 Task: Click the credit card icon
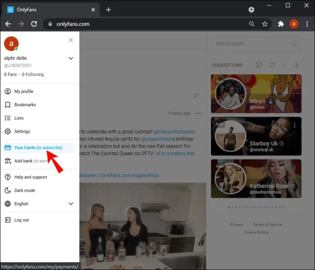tap(8, 148)
